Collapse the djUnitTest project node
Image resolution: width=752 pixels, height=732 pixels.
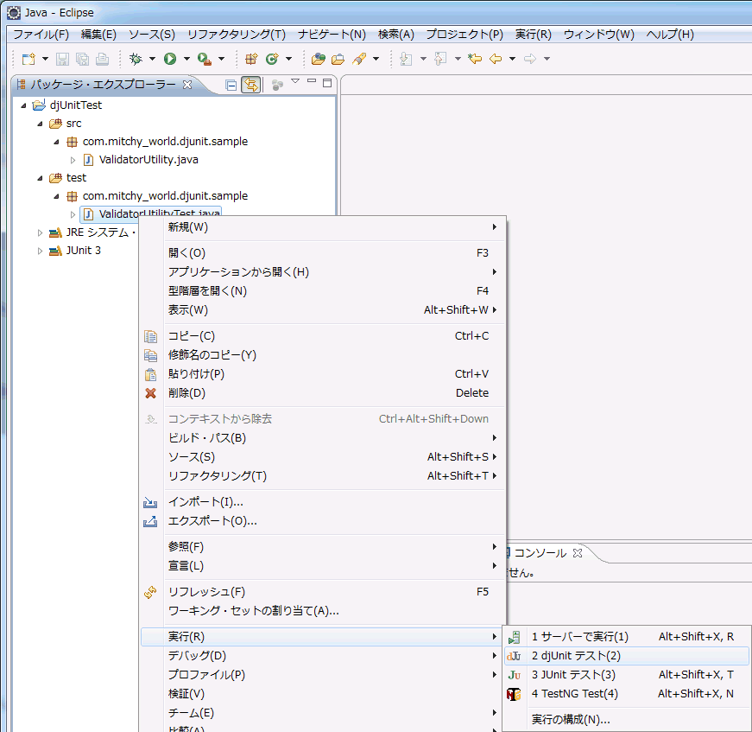pos(23,105)
